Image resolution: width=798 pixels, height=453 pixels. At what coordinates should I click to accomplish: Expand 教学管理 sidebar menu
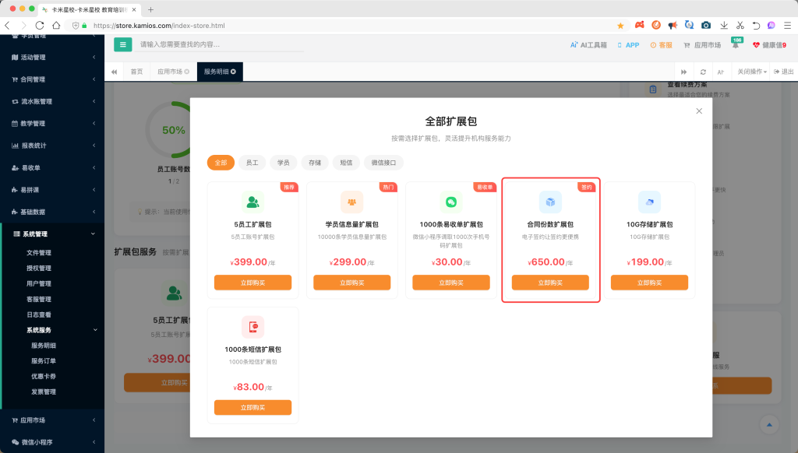pos(52,124)
